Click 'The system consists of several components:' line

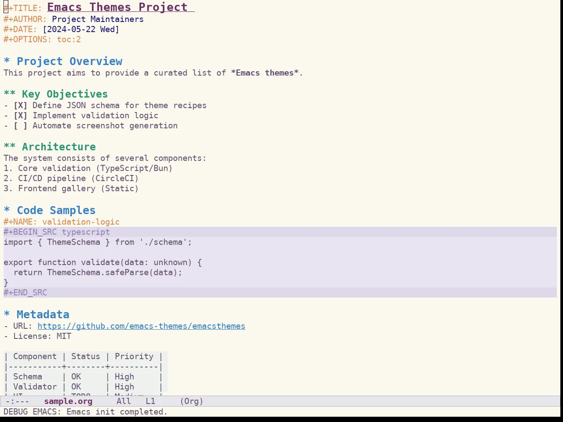105,158
